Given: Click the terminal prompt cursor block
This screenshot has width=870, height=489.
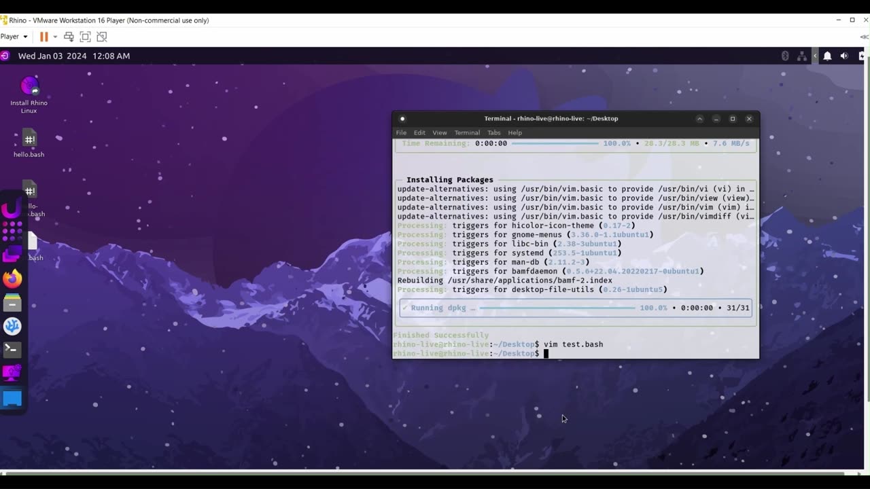Looking at the screenshot, I should coord(546,354).
